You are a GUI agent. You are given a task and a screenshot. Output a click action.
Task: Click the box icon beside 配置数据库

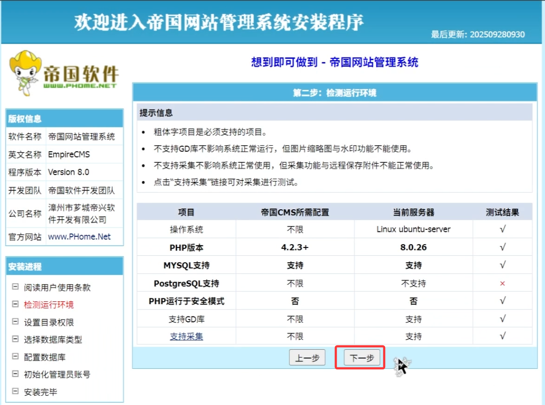15,357
